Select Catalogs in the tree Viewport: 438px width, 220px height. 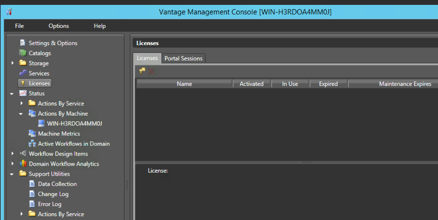[x=40, y=53]
